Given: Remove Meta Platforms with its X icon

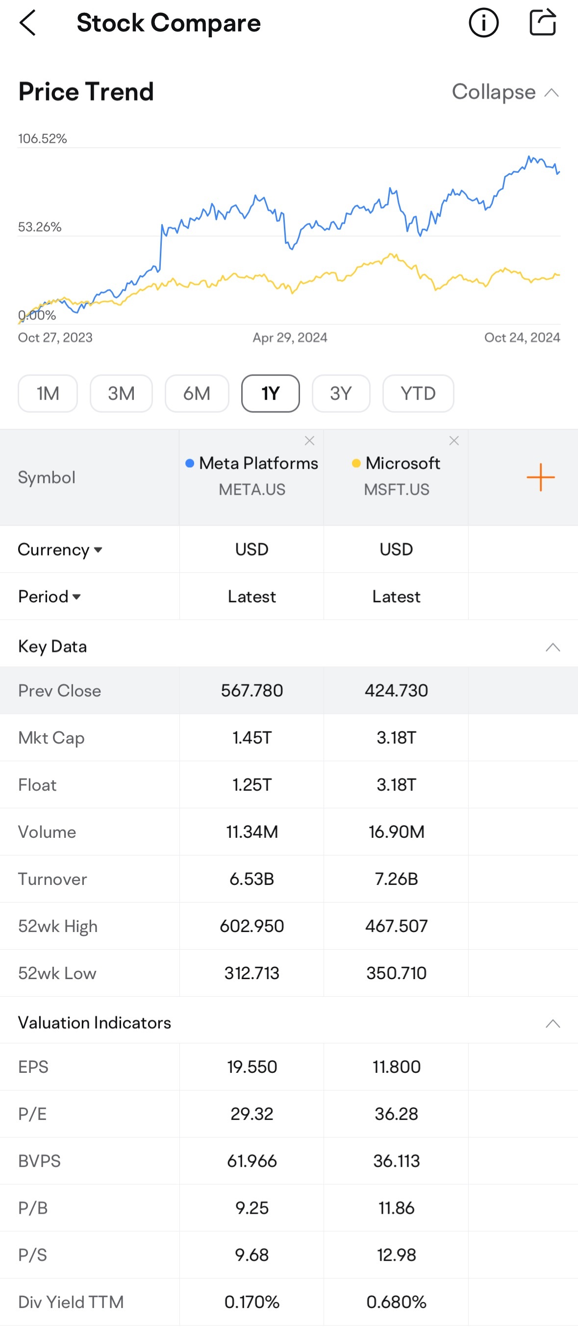Looking at the screenshot, I should (x=309, y=441).
